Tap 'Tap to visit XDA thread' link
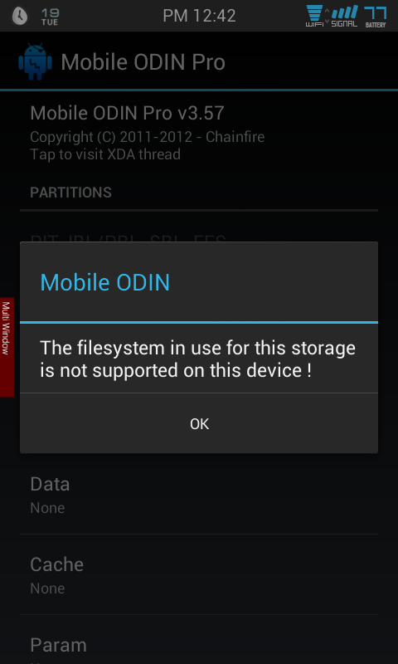The image size is (398, 664). pos(105,154)
